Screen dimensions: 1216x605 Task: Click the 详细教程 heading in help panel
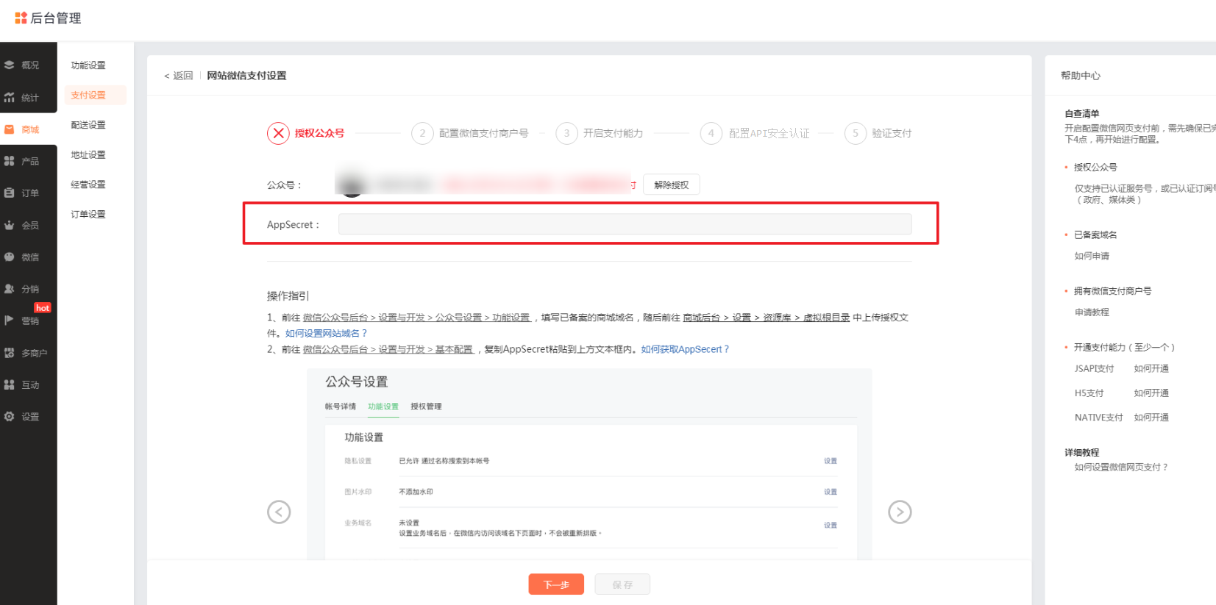[1082, 452]
